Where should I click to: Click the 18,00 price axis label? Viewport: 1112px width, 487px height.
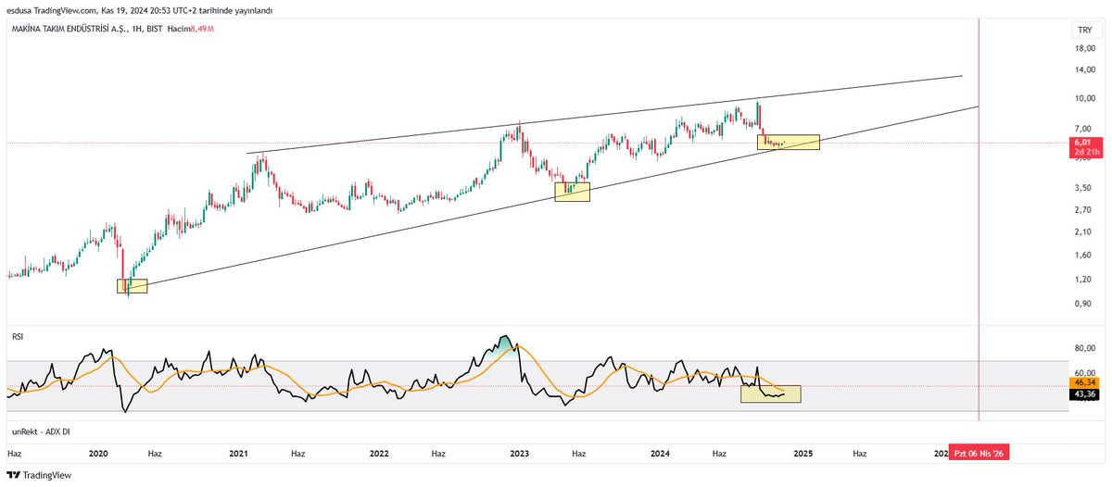[x=1083, y=47]
